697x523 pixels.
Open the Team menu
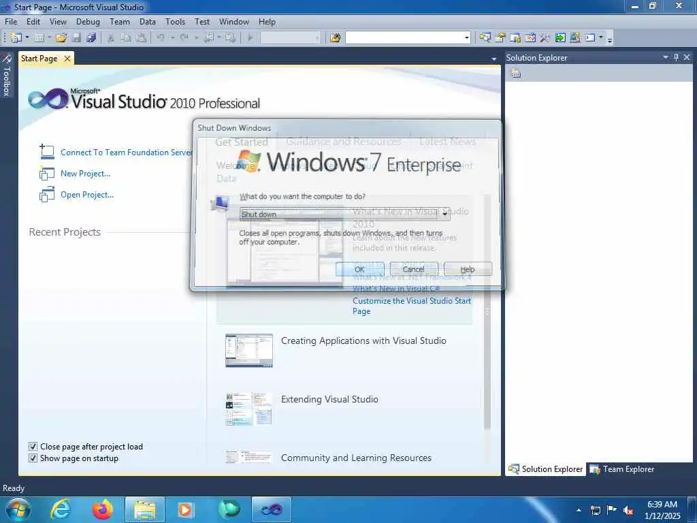coord(120,22)
